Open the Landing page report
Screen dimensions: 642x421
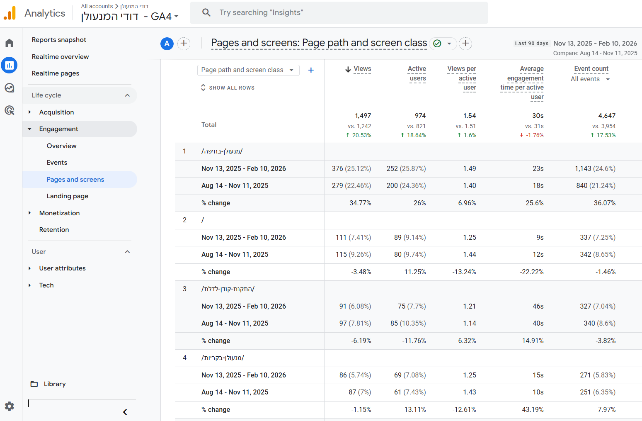(x=67, y=196)
